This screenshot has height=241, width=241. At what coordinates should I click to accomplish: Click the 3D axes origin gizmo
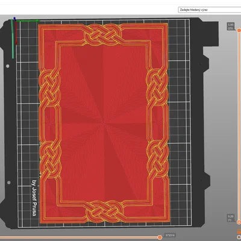coord(14,20)
